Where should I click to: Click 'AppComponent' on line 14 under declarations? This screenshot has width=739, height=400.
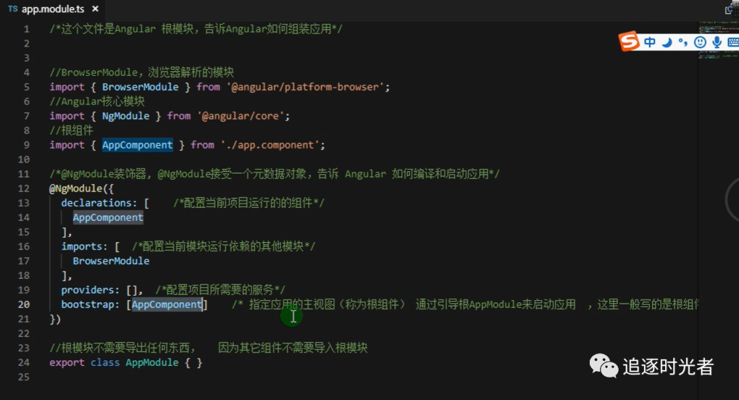pyautogui.click(x=108, y=217)
